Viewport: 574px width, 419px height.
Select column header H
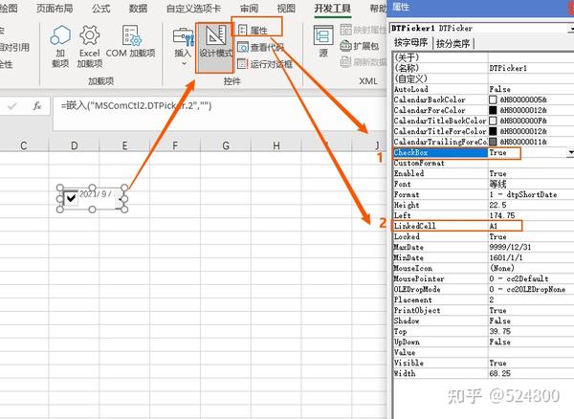click(276, 145)
